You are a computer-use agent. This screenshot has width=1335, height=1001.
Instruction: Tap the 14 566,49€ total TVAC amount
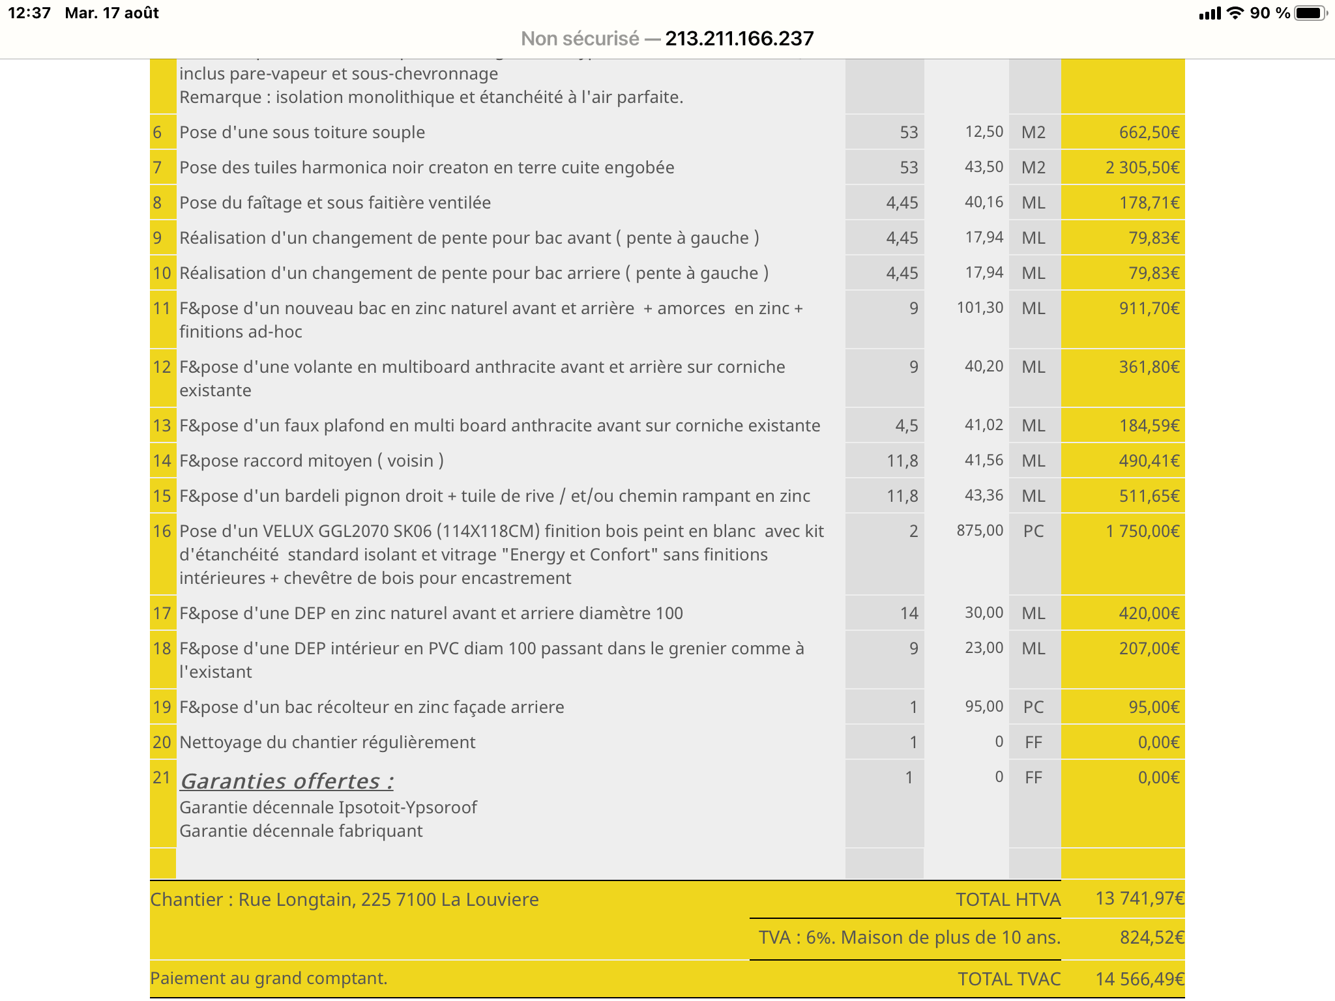pyautogui.click(x=1139, y=979)
